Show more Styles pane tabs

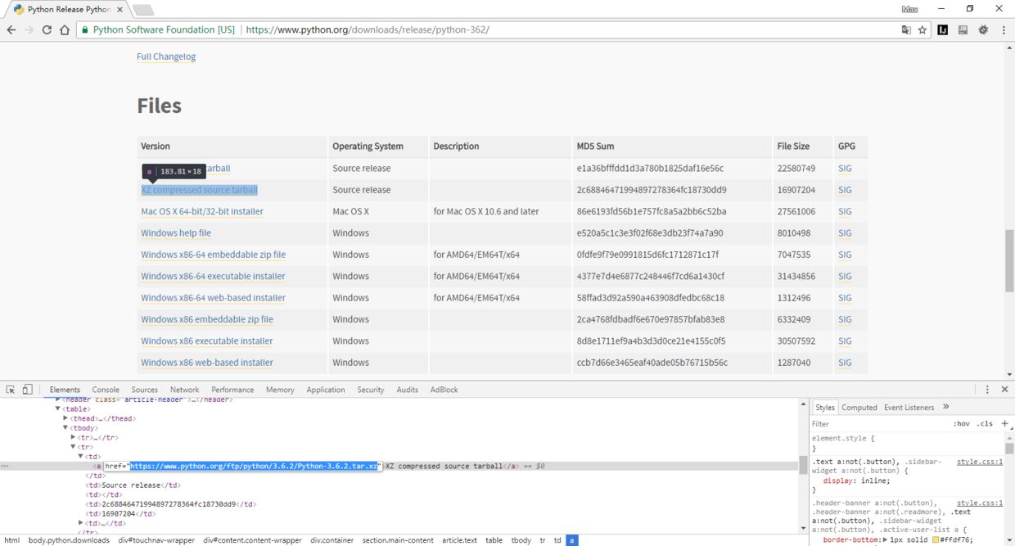click(x=945, y=407)
